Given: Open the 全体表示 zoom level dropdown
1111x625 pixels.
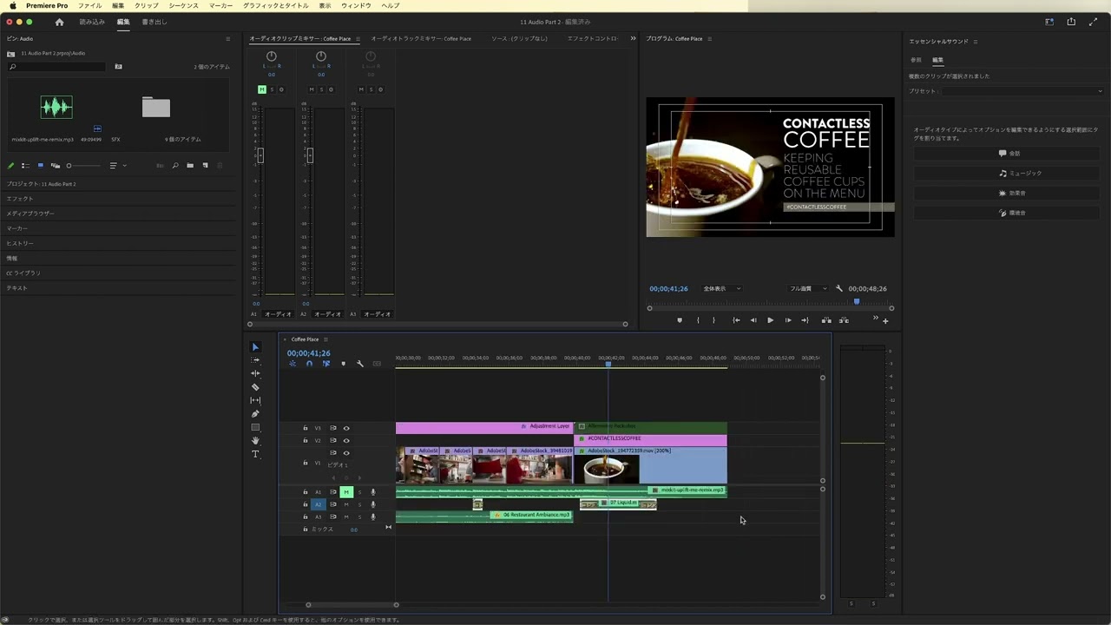Looking at the screenshot, I should [722, 289].
